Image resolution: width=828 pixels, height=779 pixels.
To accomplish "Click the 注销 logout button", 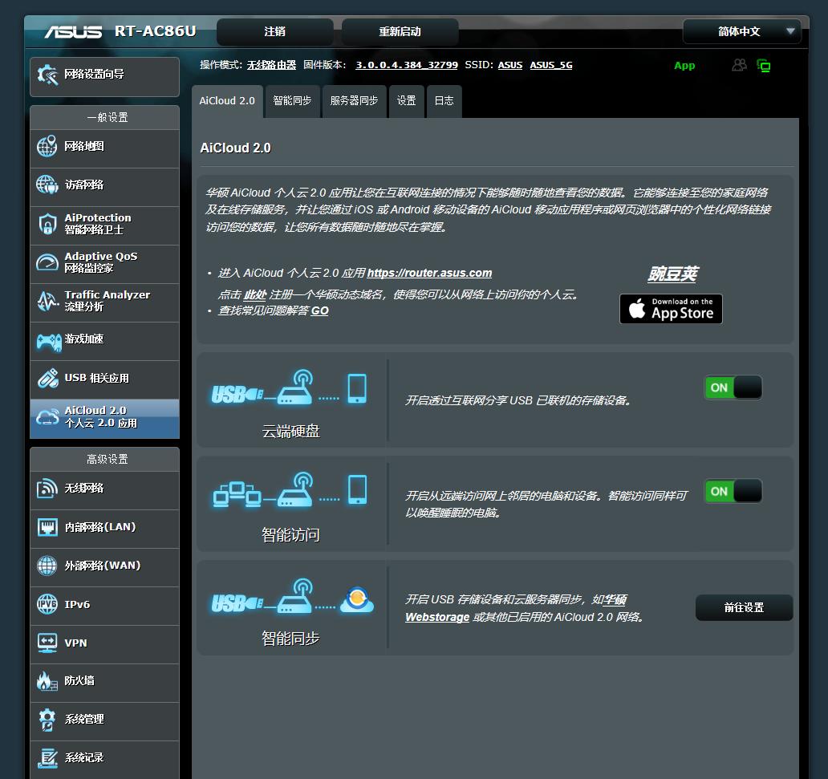I will click(x=277, y=31).
